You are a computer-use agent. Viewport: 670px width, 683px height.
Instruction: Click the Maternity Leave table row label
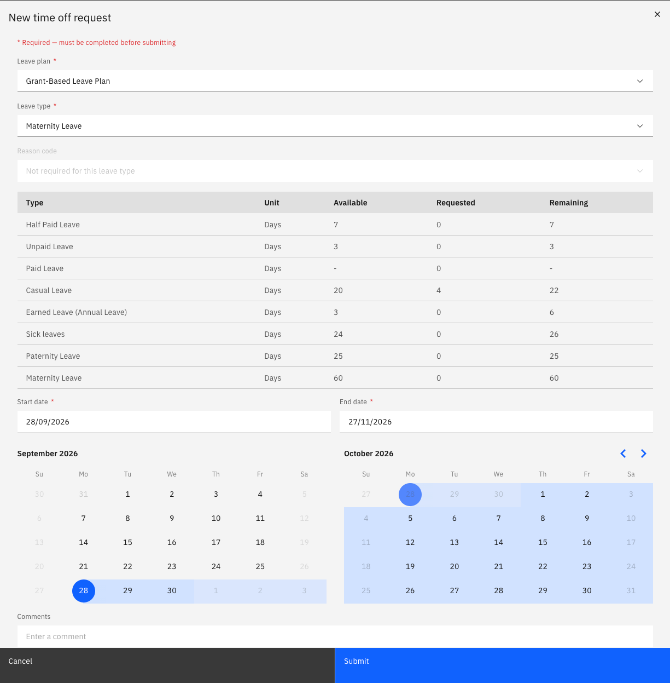54,378
